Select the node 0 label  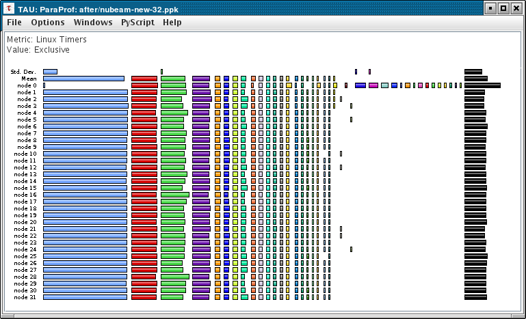(27, 85)
